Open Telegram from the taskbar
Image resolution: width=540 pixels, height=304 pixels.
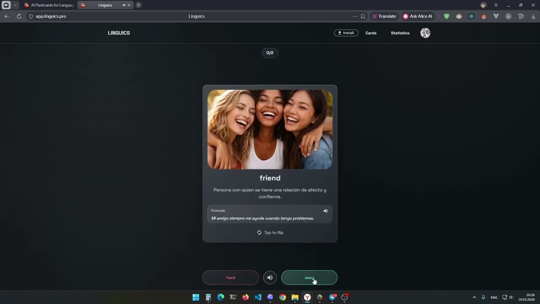(332, 297)
